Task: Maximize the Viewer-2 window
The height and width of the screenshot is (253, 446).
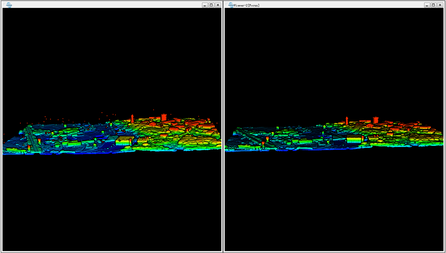Action: (434, 5)
